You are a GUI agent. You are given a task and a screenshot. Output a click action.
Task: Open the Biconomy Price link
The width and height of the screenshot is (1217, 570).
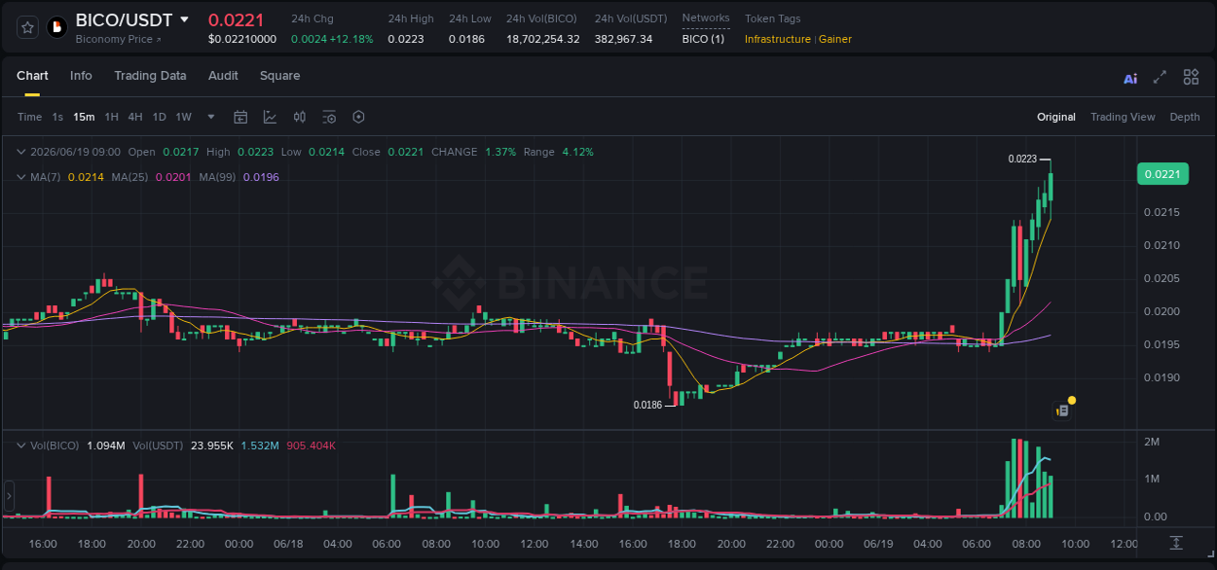pos(119,39)
